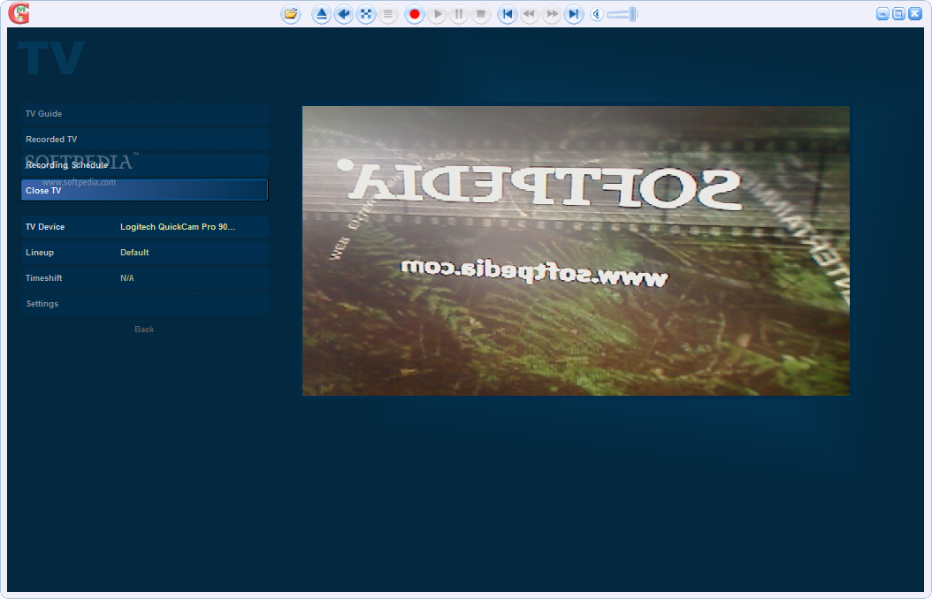
Task: Click the Stop button
Action: pyautogui.click(x=481, y=13)
